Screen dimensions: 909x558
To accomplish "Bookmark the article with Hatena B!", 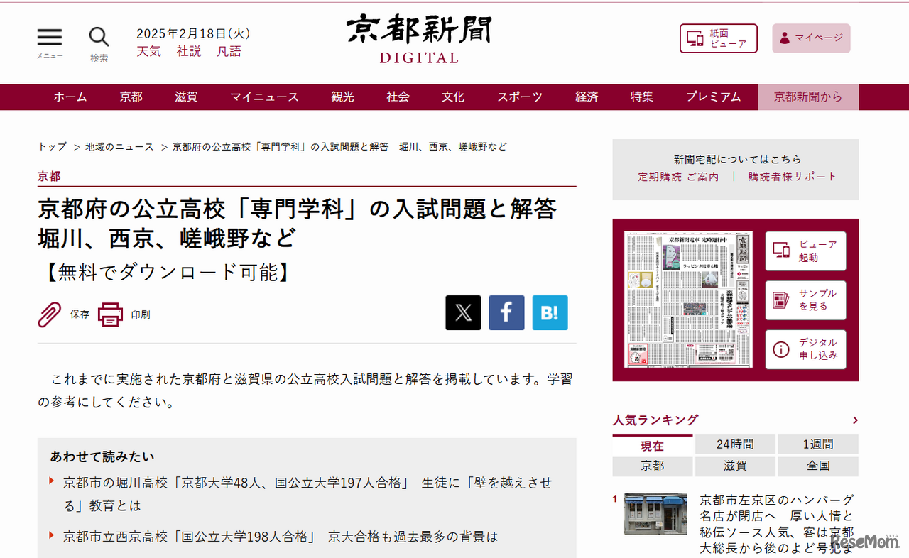I will tap(549, 312).
